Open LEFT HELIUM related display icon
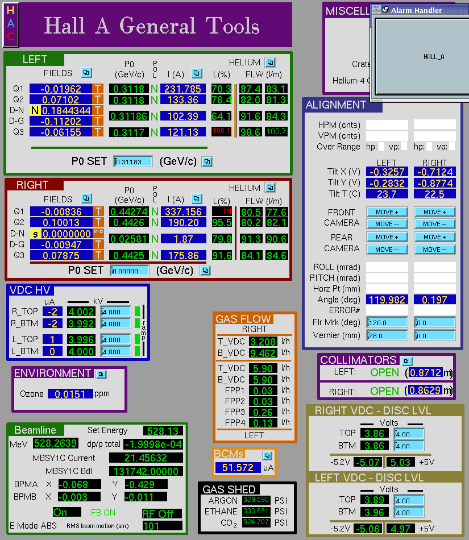The height and width of the screenshot is (540, 469). [x=270, y=63]
